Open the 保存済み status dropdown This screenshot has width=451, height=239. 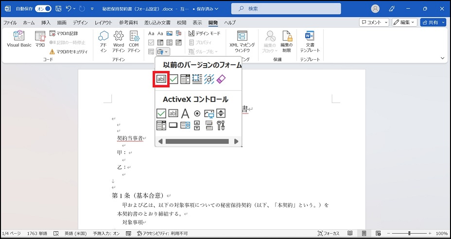(x=207, y=9)
